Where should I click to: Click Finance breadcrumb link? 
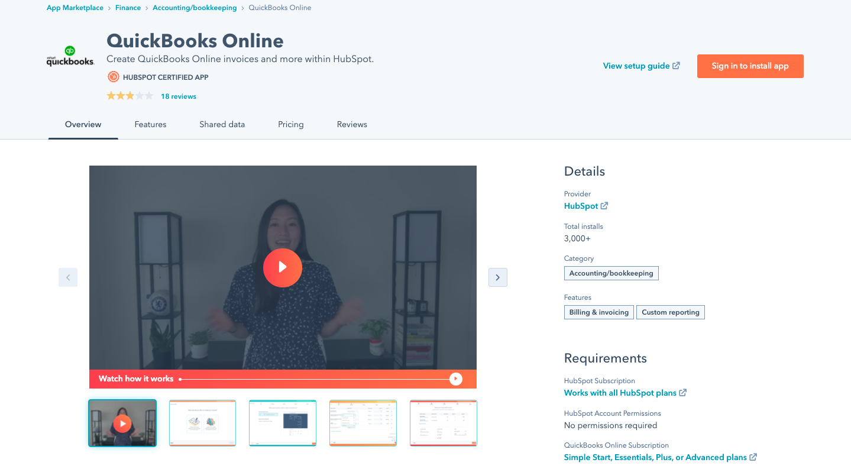[x=128, y=8]
